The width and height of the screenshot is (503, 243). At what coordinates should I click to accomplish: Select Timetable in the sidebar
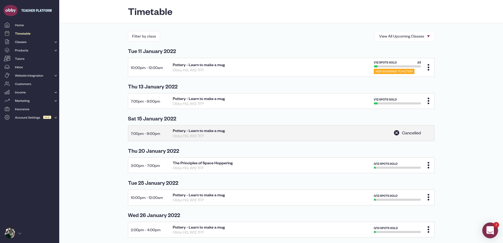(x=23, y=34)
